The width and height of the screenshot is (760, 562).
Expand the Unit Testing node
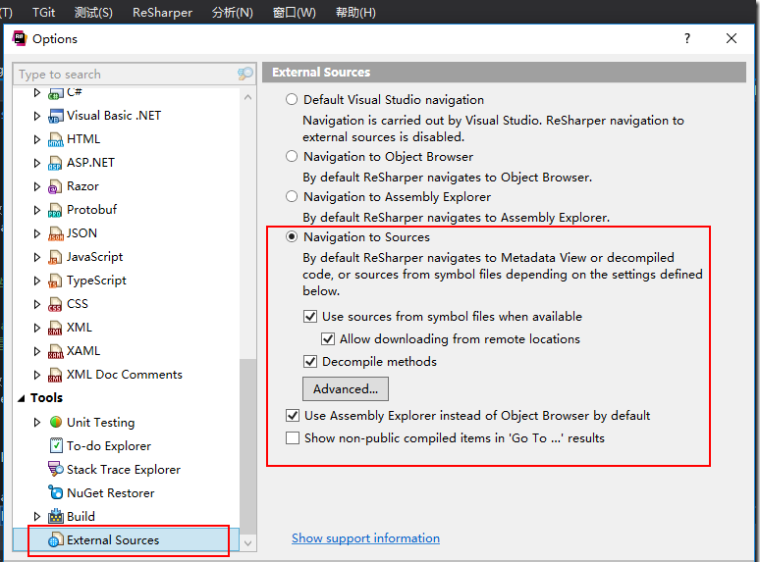tap(37, 422)
